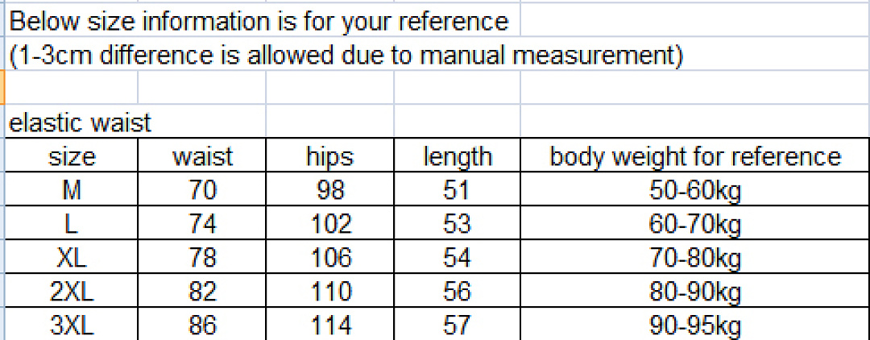The height and width of the screenshot is (340, 870).
Task: Click the 'length' column header cell
Action: pyautogui.click(x=458, y=157)
